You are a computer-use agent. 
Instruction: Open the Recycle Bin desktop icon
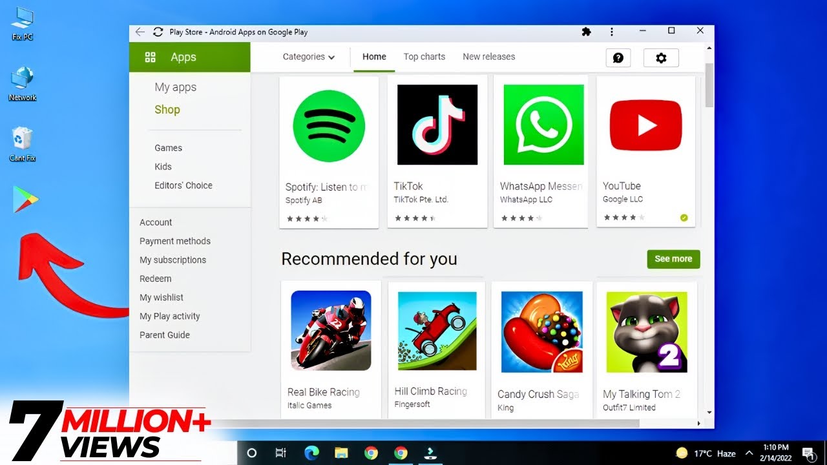pyautogui.click(x=23, y=144)
